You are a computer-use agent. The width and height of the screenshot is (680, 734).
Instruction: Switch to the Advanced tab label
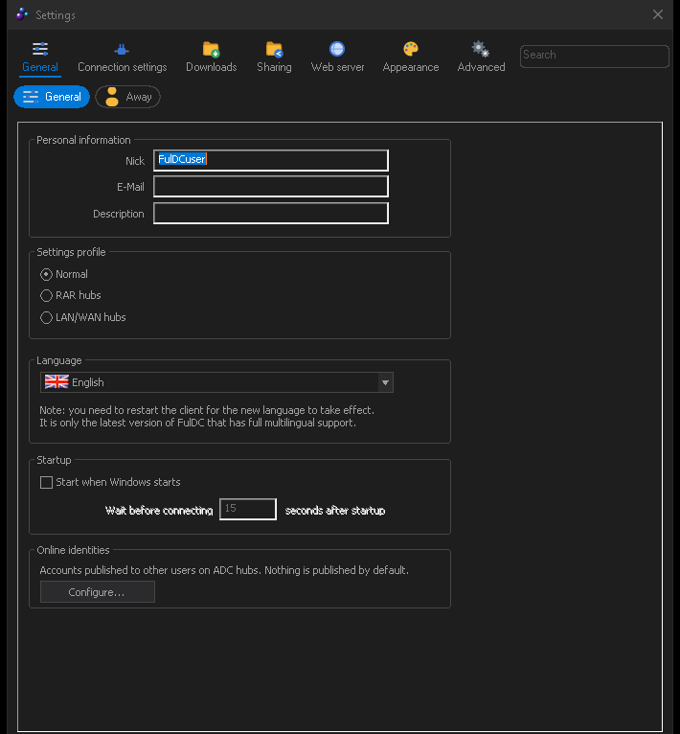click(x=481, y=67)
